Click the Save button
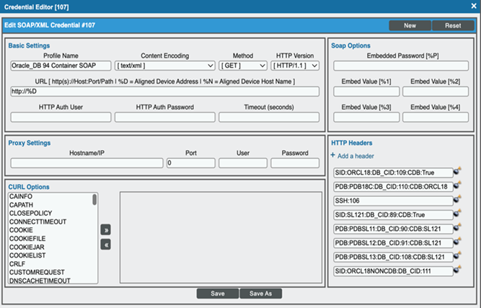 point(218,294)
